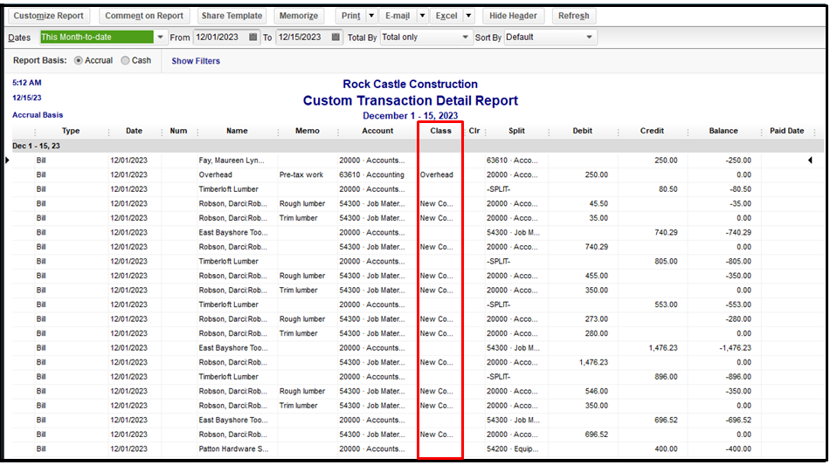The image size is (837, 472).
Task: Click the 553.00 credit amount
Action: point(666,304)
